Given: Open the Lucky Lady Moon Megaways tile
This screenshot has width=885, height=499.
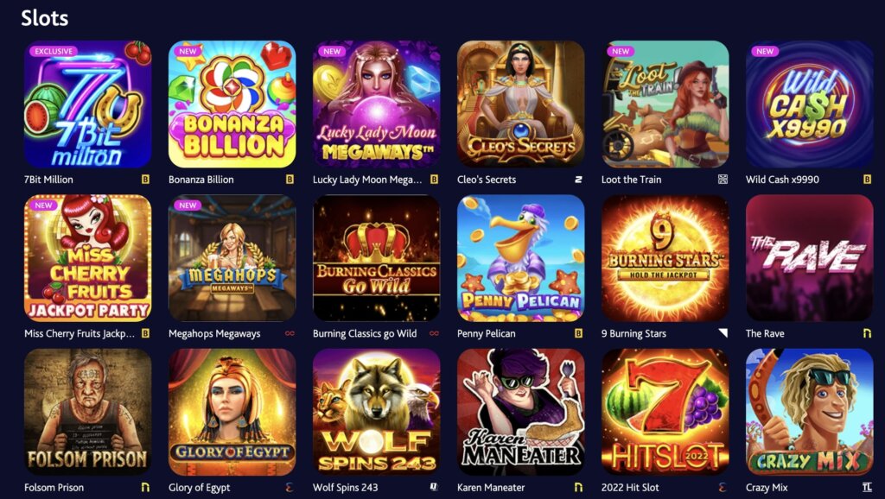Looking at the screenshot, I should [x=377, y=104].
